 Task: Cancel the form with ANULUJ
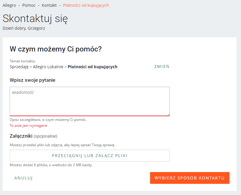(x=23, y=178)
